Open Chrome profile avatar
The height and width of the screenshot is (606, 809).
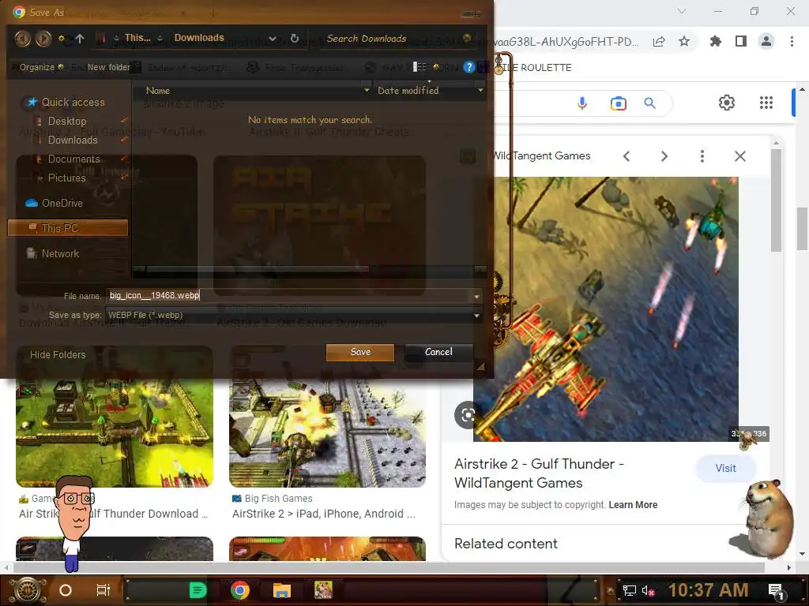click(766, 41)
